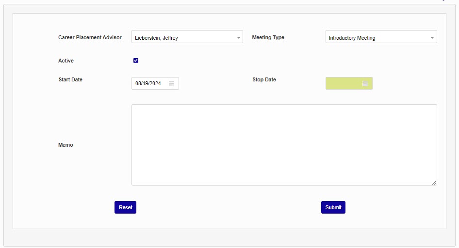Click the Introductory Meeting selected value

click(x=352, y=38)
